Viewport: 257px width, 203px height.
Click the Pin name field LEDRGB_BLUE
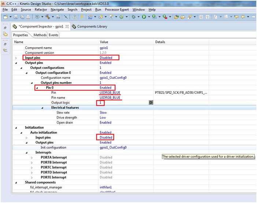pyautogui.click(x=110, y=97)
